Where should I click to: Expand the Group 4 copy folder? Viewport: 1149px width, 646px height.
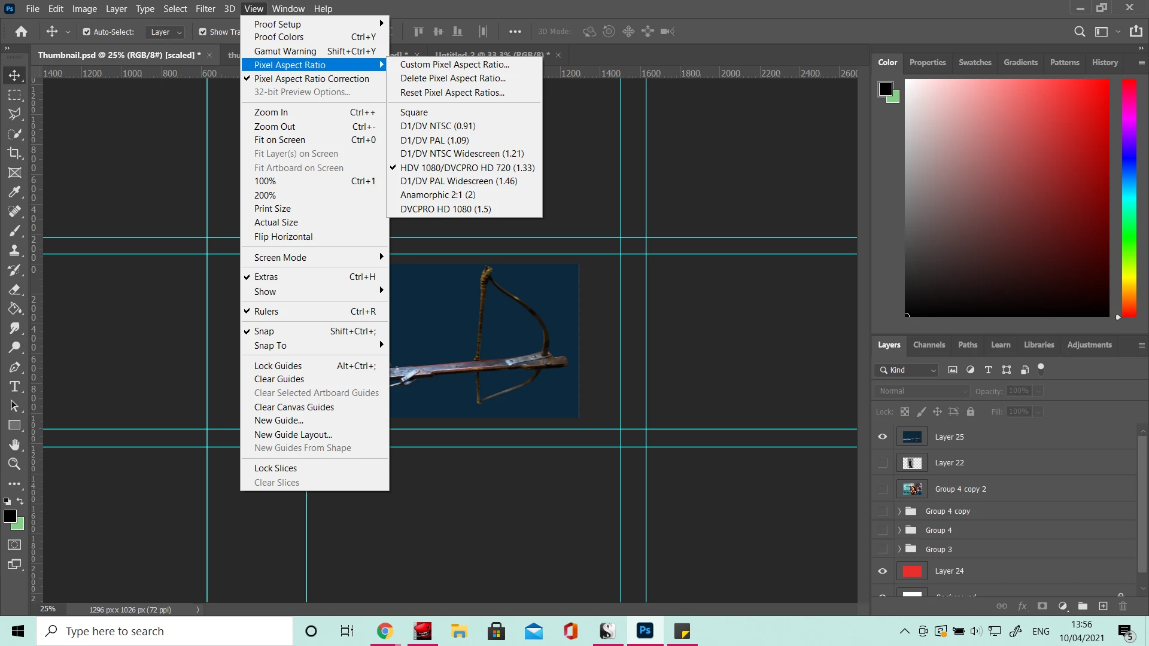pyautogui.click(x=899, y=511)
